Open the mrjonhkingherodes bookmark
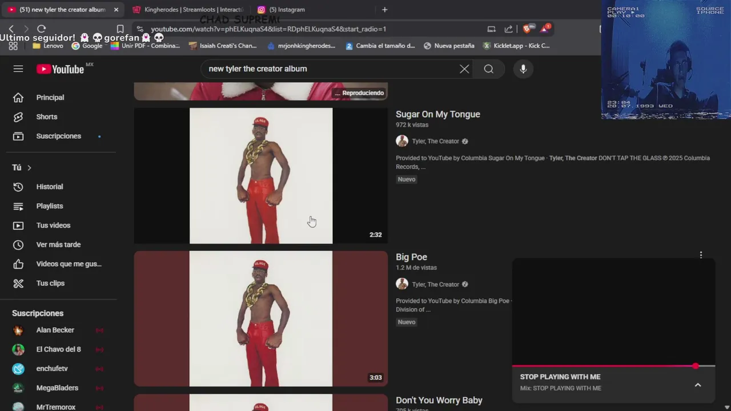The width and height of the screenshot is (731, 411). click(301, 46)
